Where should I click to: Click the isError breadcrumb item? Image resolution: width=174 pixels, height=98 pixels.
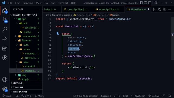(115, 15)
